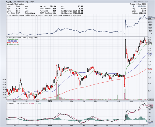Click the 266.31% performance value label
The width and height of the screenshot is (155, 127).
(151, 18)
